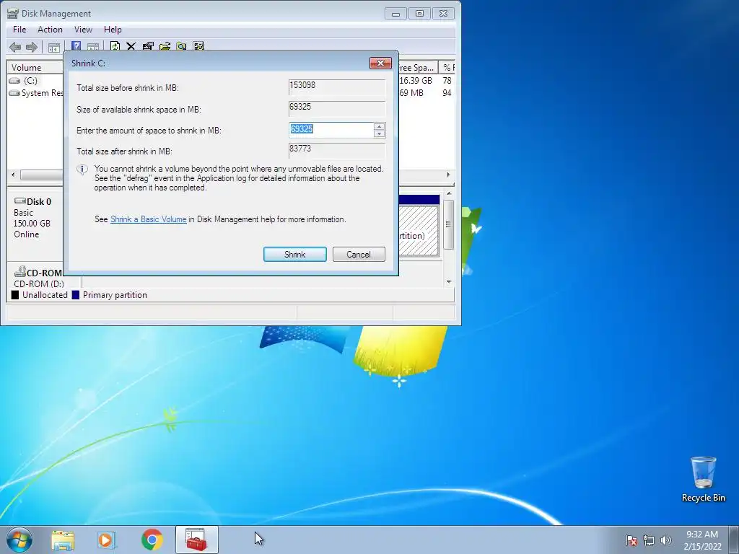
Task: Click the black Unallocated legend swatch
Action: [x=15, y=295]
